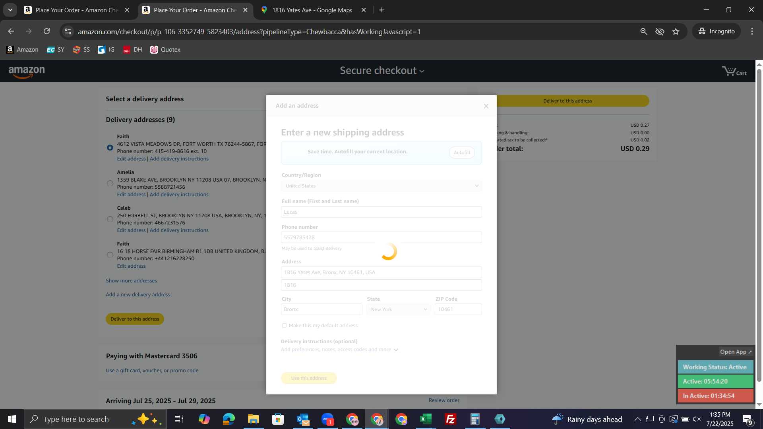
Task: Click the Review order link
Action: [x=444, y=400]
